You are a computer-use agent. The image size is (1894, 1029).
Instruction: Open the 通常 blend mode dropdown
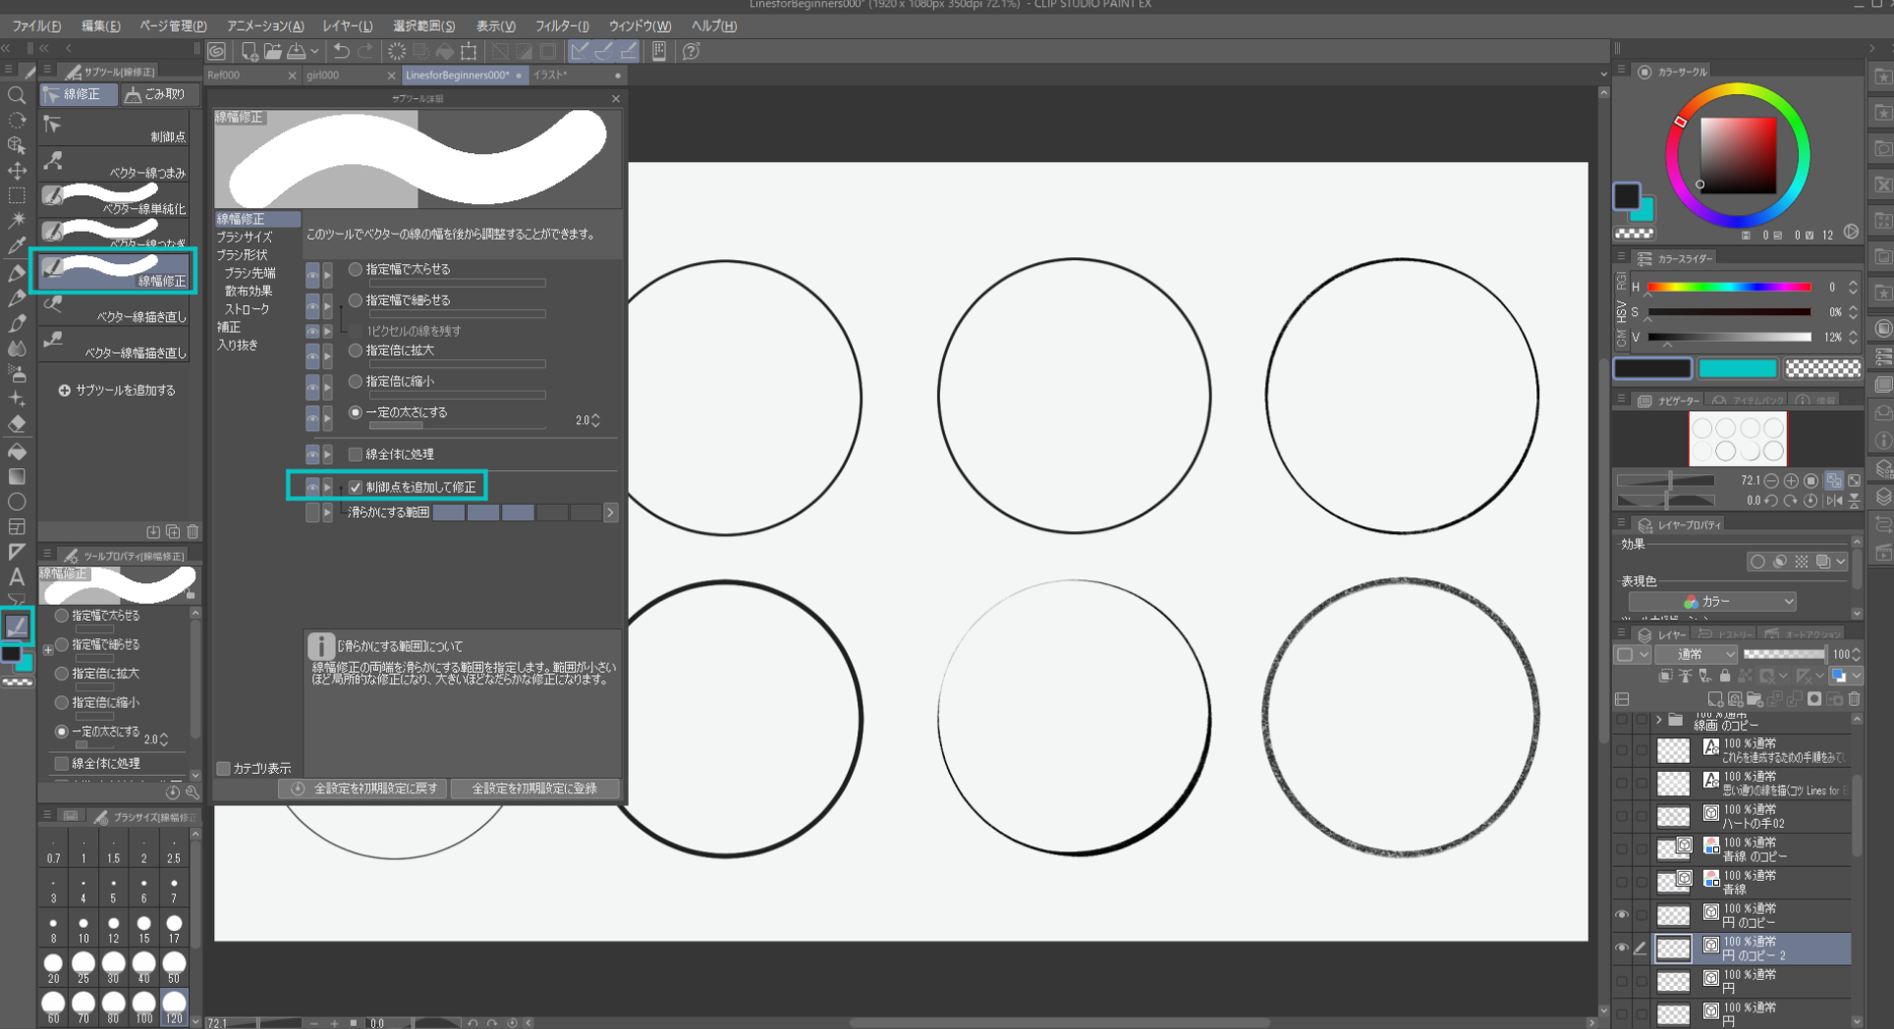pyautogui.click(x=1697, y=654)
